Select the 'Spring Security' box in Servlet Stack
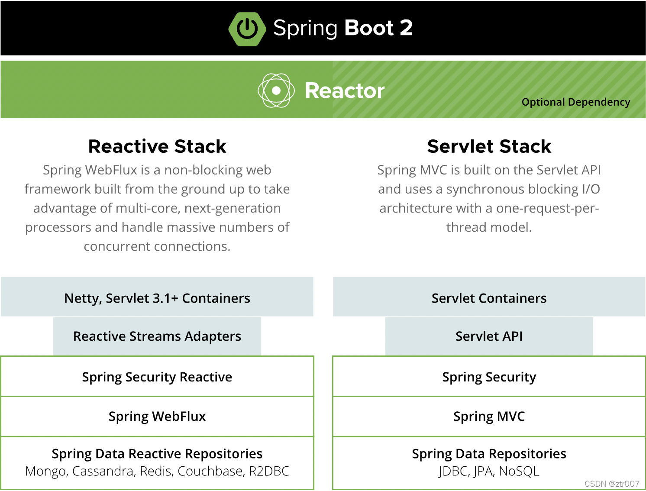646x491 pixels. pos(489,377)
